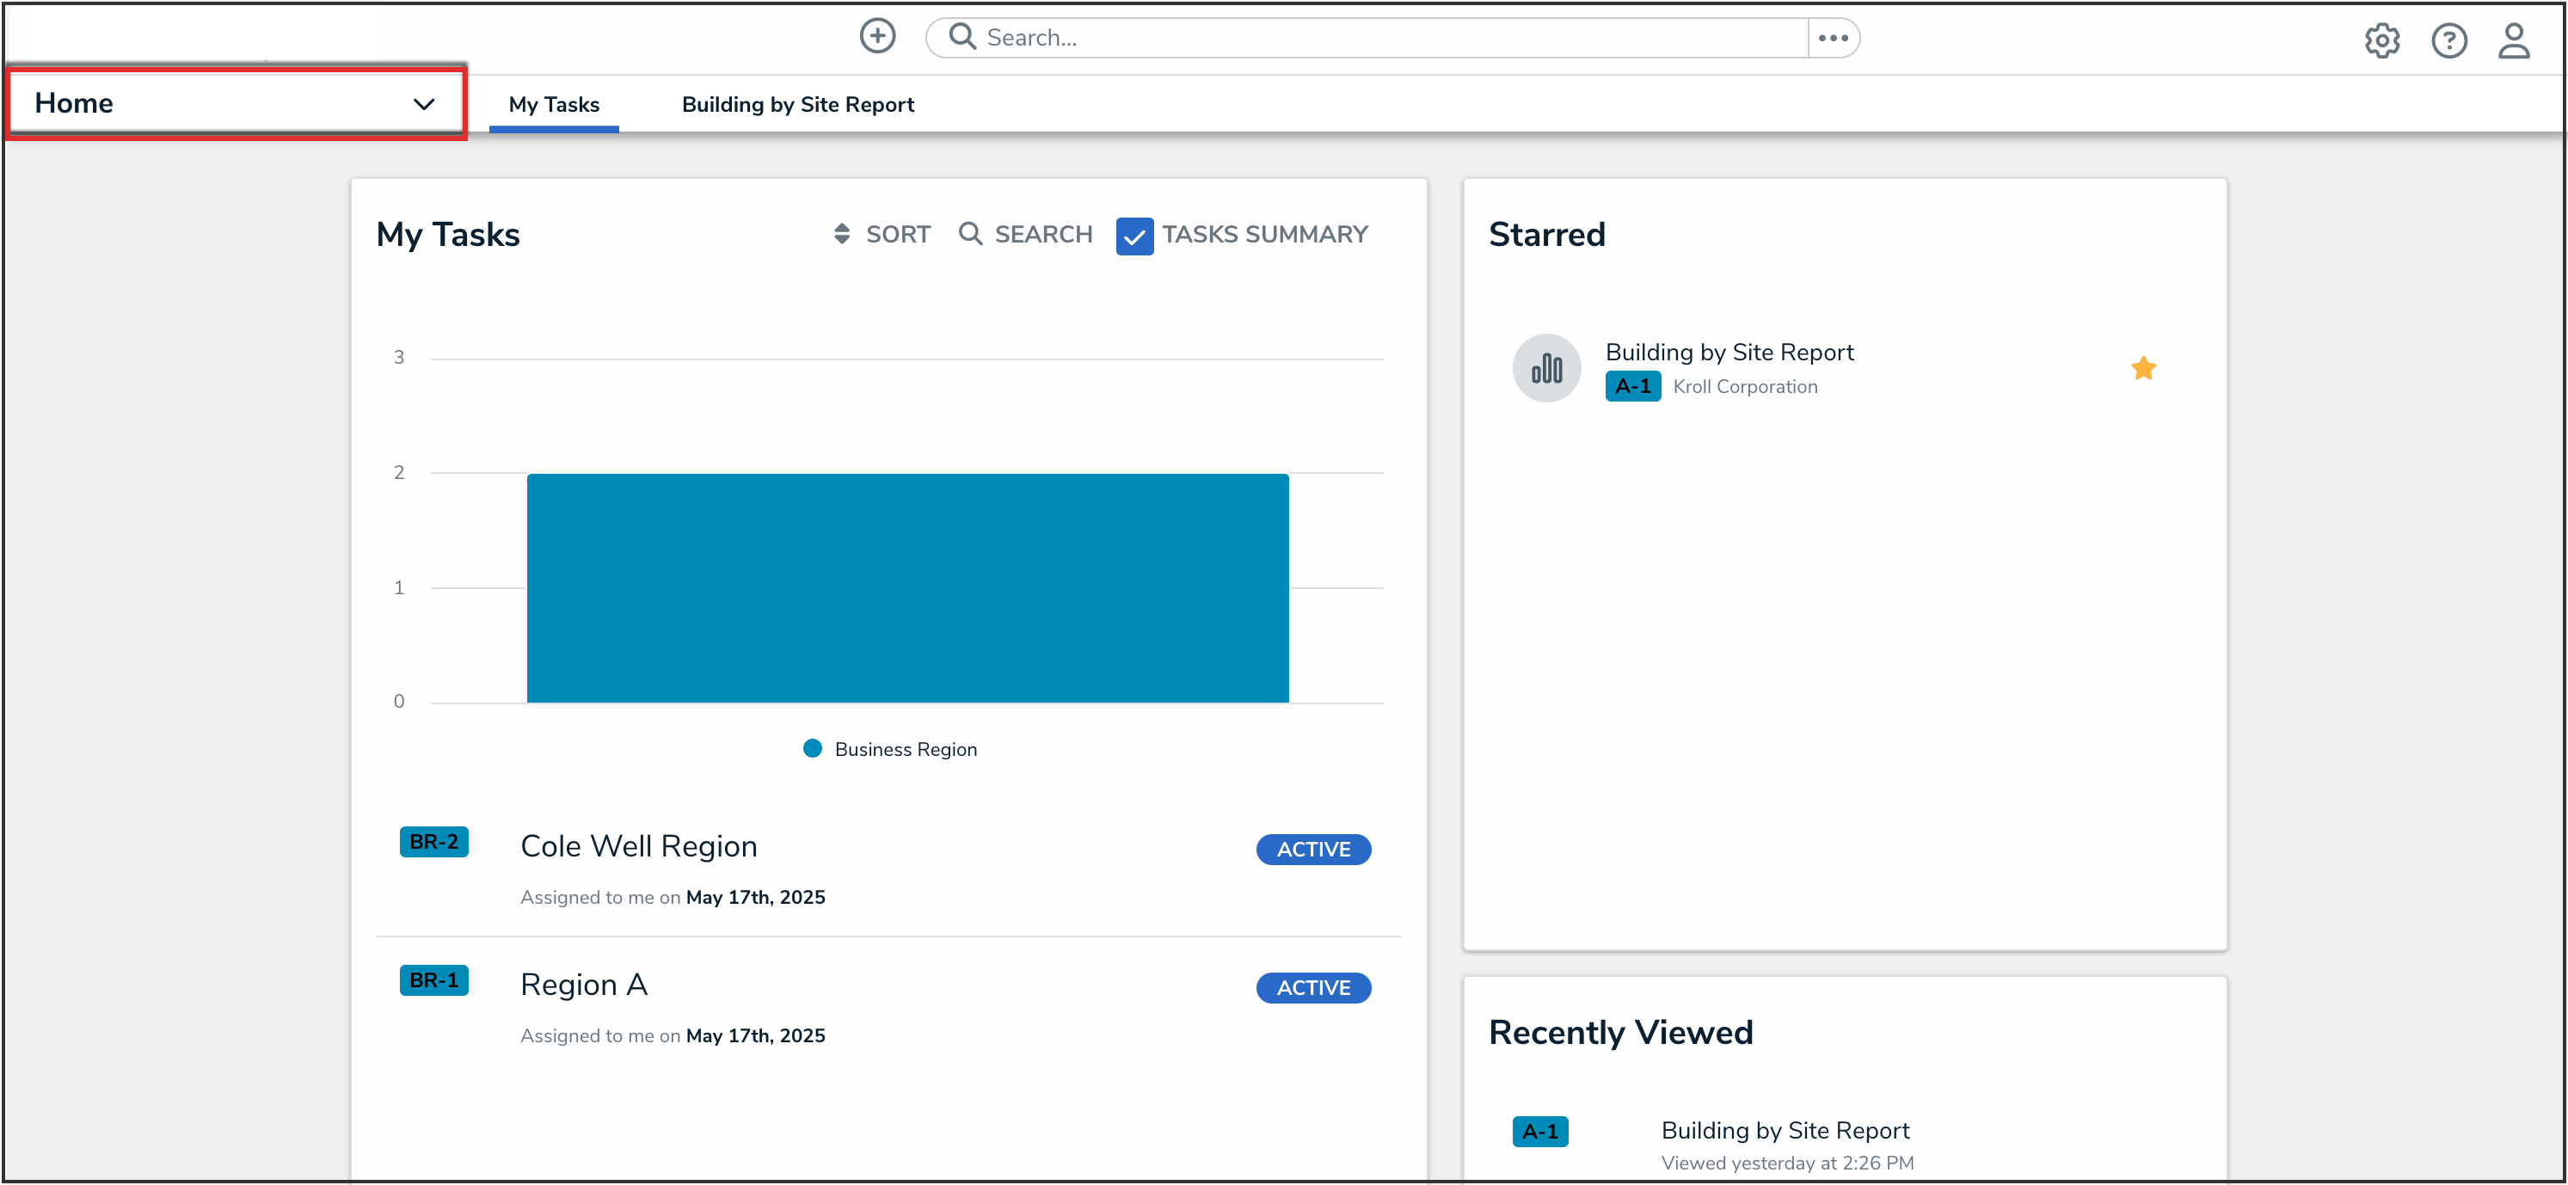Screen dimensions: 2568x1185
Task: Click the plus quick-create icon
Action: 877,37
